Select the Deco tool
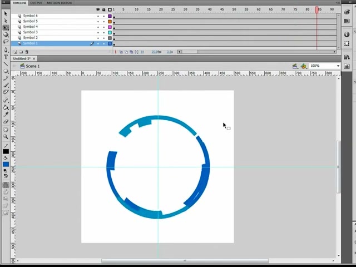The image size is (356, 267). 6,92
